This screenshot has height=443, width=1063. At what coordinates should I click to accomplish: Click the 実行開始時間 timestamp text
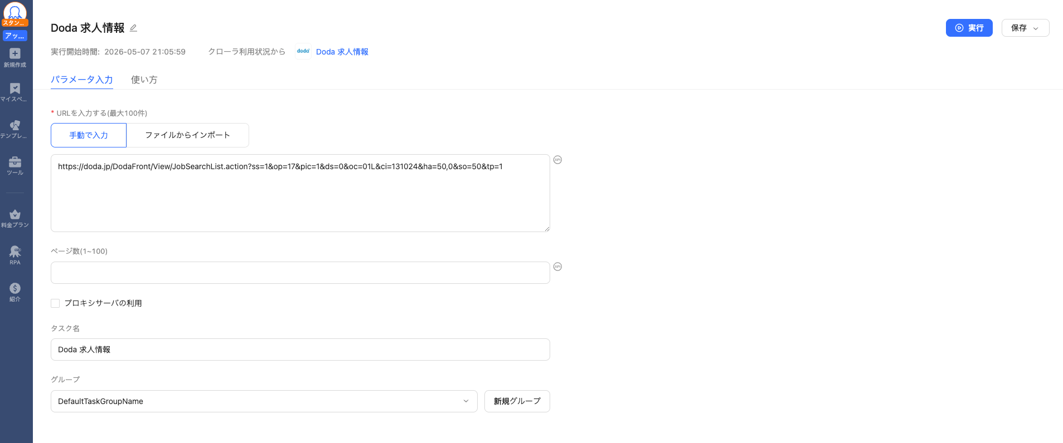118,52
